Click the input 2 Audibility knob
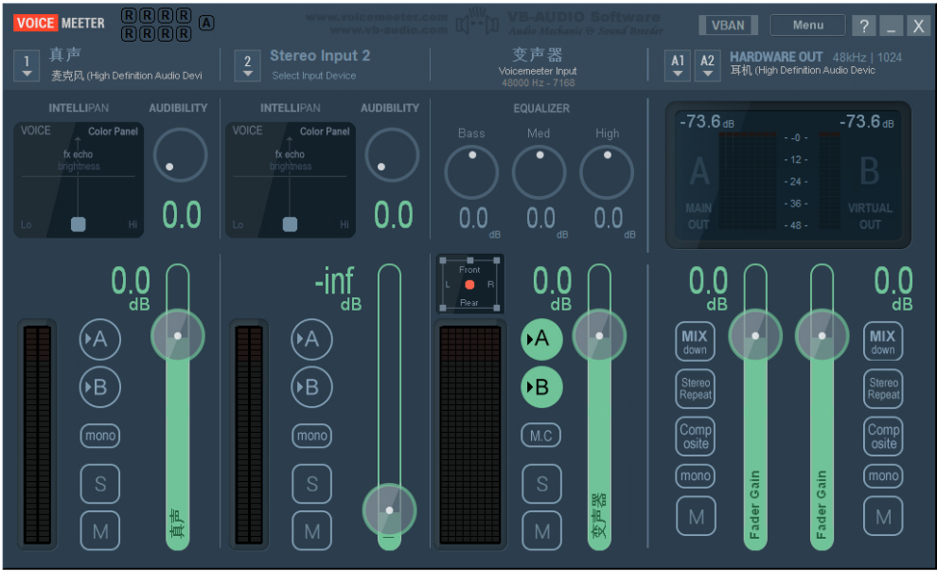 coord(392,155)
